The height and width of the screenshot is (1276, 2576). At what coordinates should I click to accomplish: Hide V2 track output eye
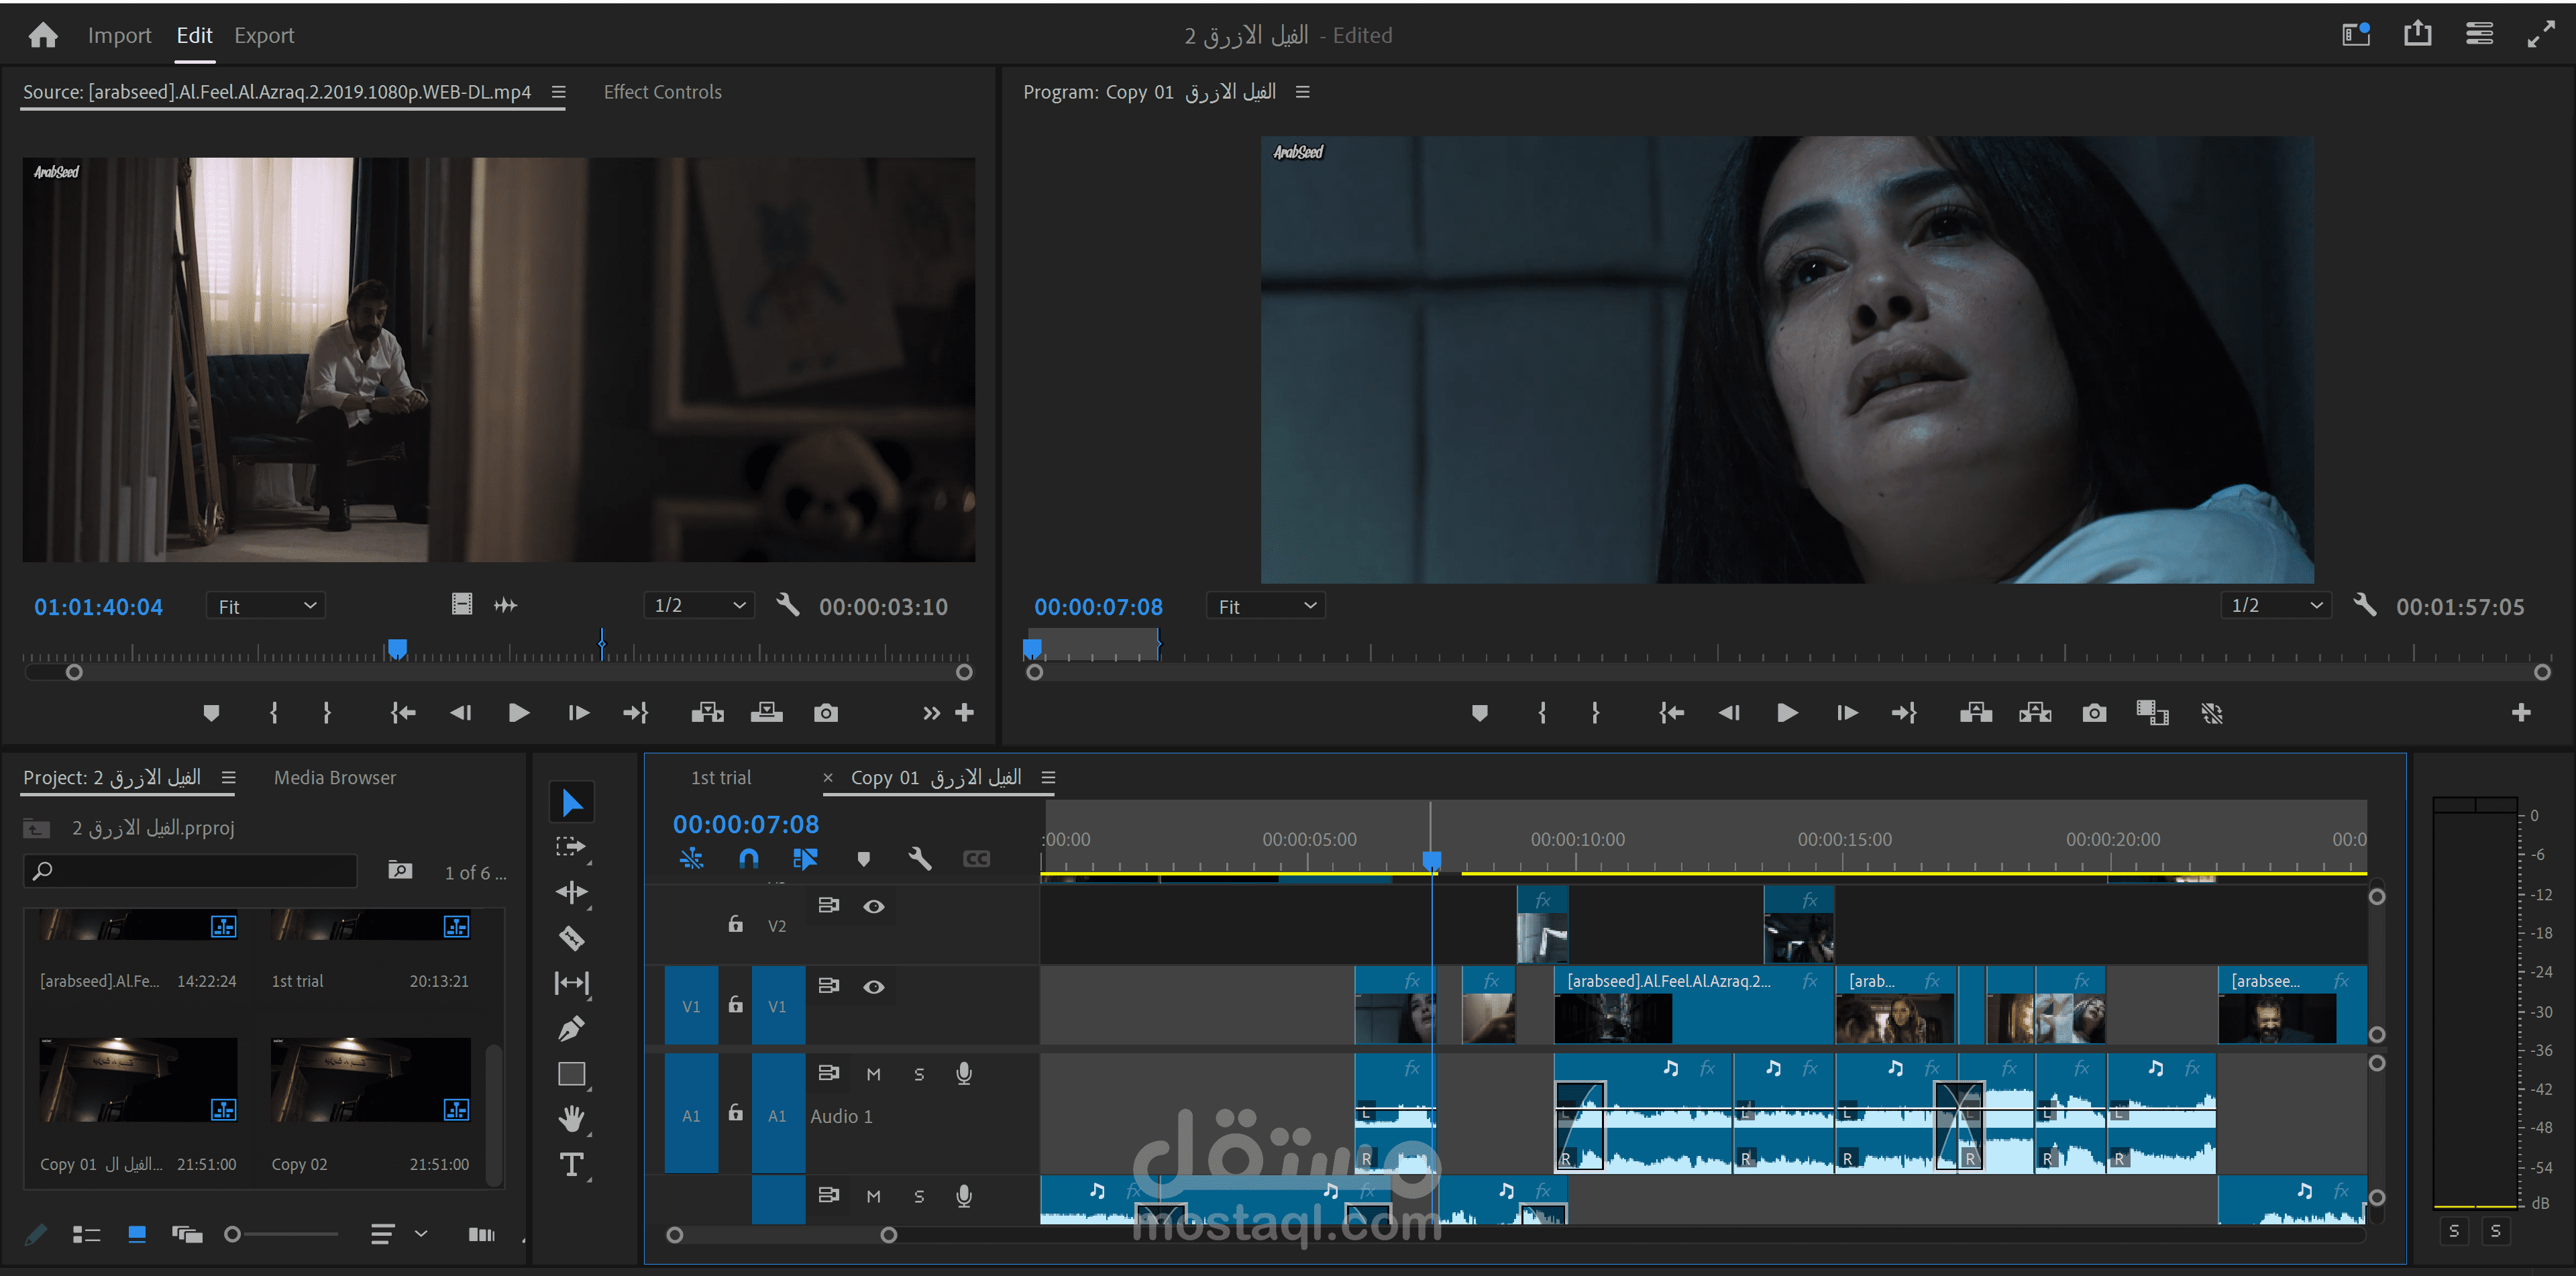873,906
